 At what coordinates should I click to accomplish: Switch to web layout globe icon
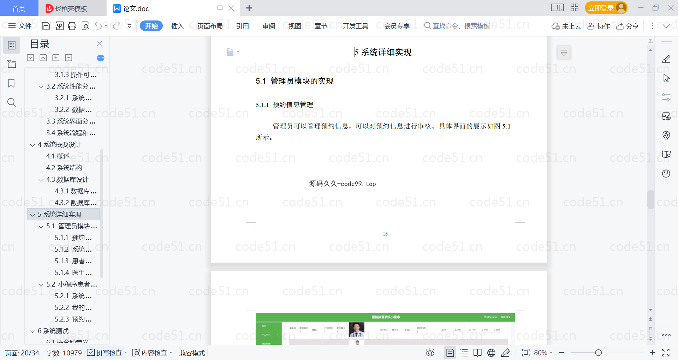pyautogui.click(x=491, y=353)
